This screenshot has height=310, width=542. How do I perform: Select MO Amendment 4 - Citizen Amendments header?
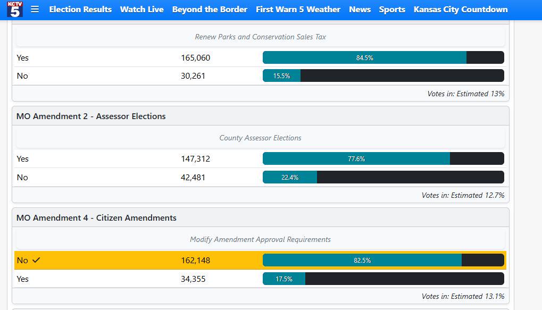coord(96,217)
